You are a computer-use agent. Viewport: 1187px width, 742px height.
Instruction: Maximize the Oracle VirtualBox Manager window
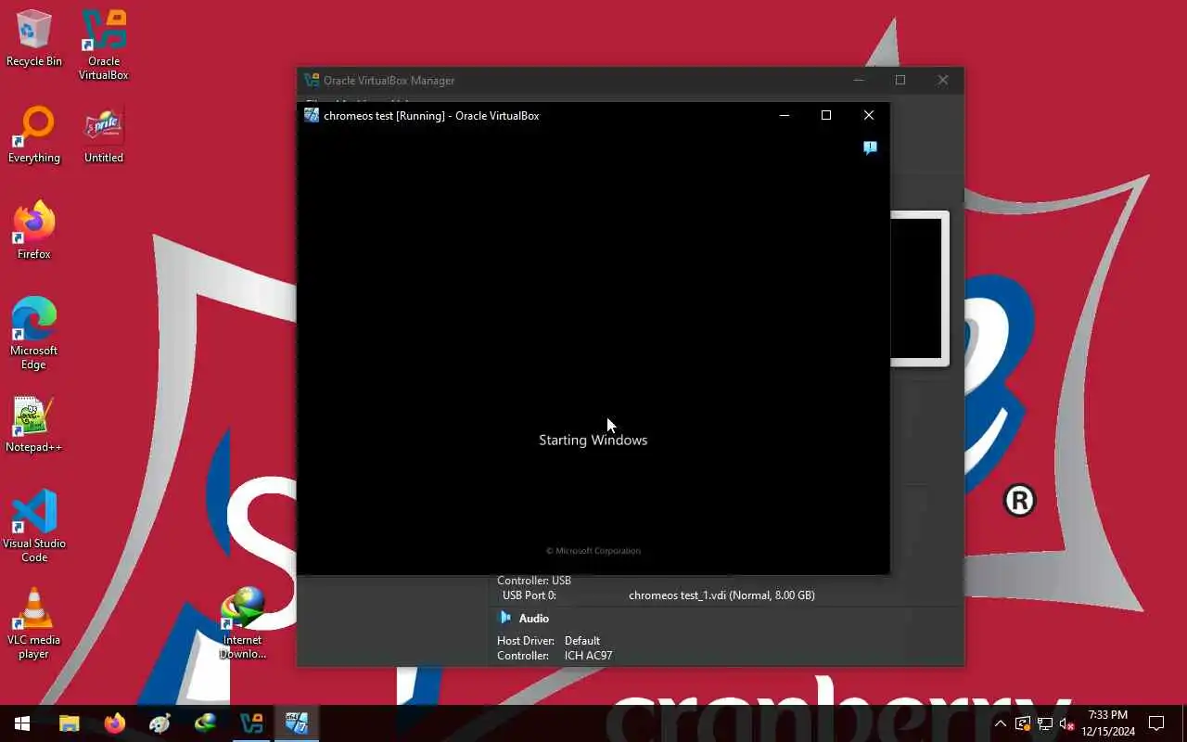click(x=900, y=81)
